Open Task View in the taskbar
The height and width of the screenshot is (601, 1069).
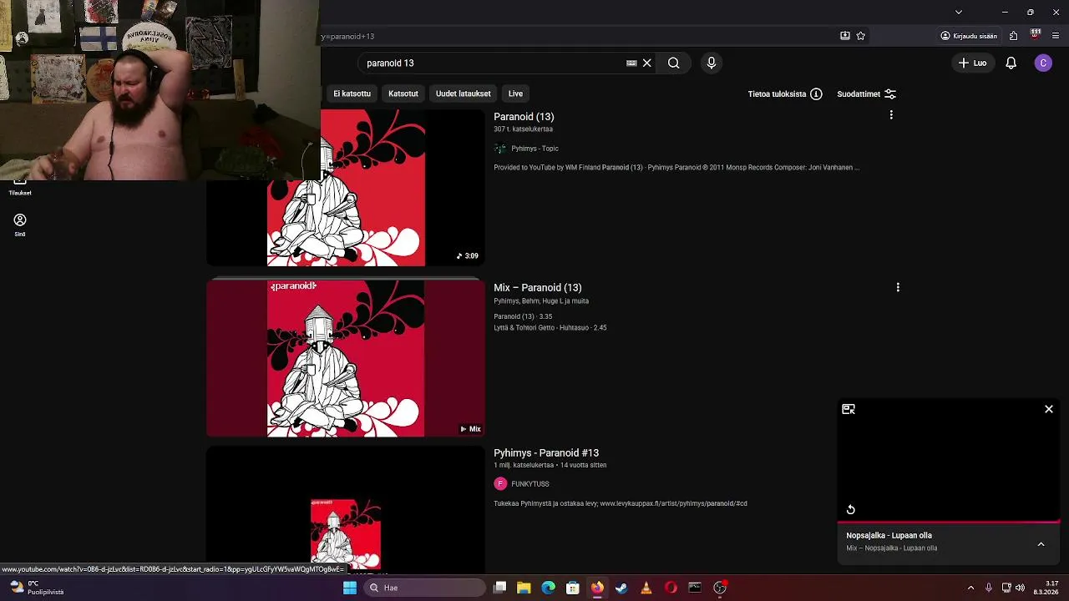499,588
